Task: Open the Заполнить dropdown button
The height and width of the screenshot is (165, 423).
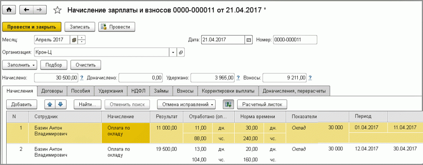Action: click(20, 65)
